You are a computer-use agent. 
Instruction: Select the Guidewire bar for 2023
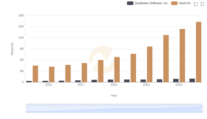176,81
